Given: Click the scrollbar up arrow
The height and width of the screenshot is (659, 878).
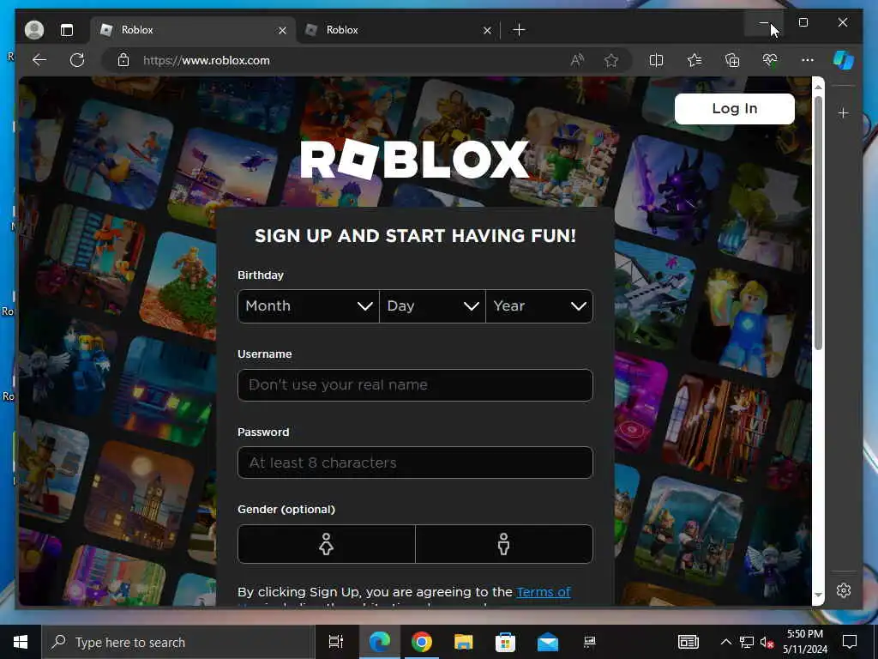Looking at the screenshot, I should coord(818,87).
